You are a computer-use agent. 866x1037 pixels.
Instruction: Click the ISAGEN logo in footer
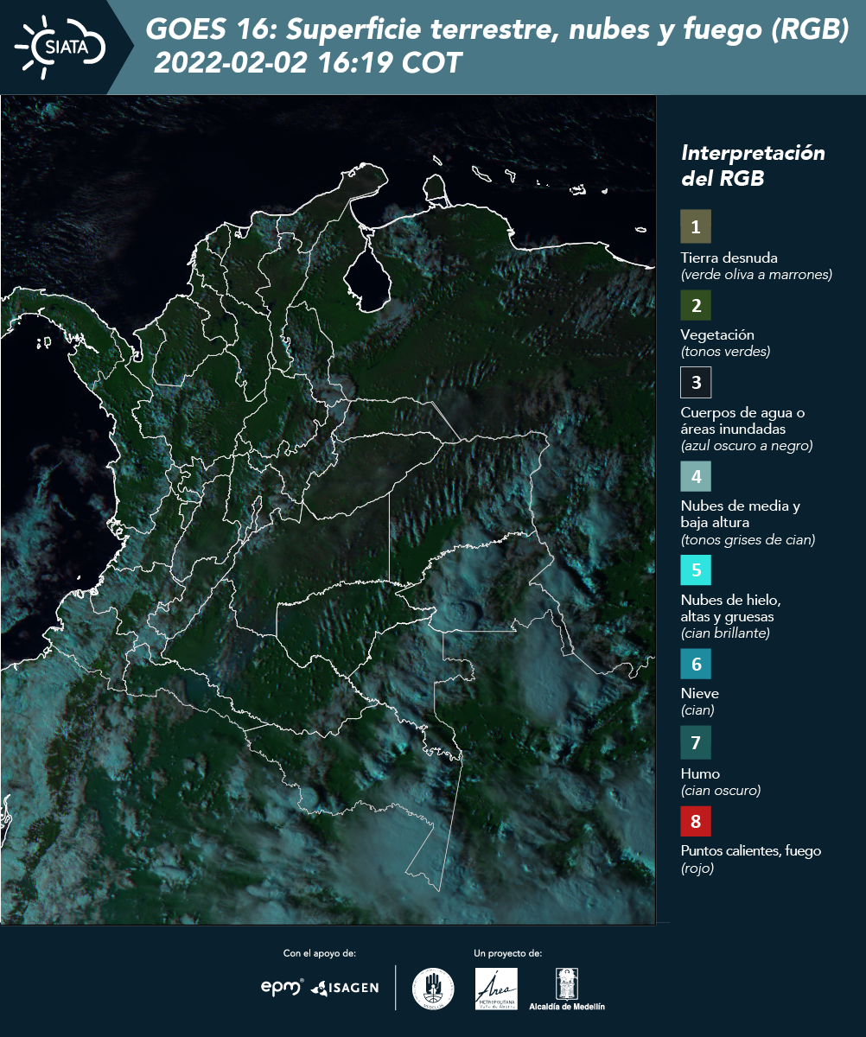tap(345, 988)
